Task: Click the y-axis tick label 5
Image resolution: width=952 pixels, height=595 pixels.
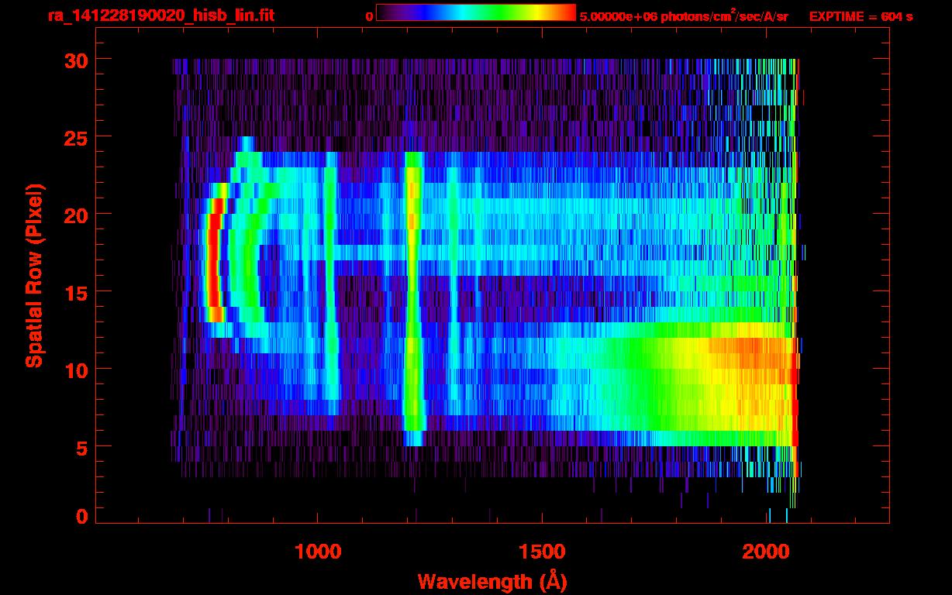Action: 81,447
